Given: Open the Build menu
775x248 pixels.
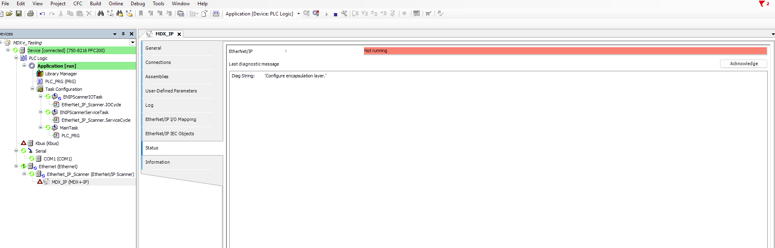Looking at the screenshot, I should tap(95, 4).
